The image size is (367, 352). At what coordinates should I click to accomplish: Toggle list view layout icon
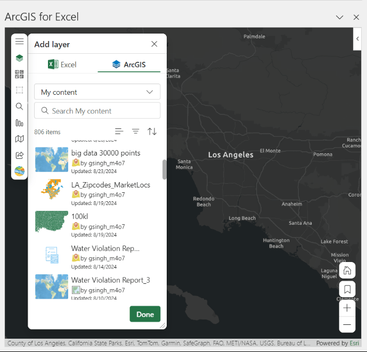click(x=119, y=132)
